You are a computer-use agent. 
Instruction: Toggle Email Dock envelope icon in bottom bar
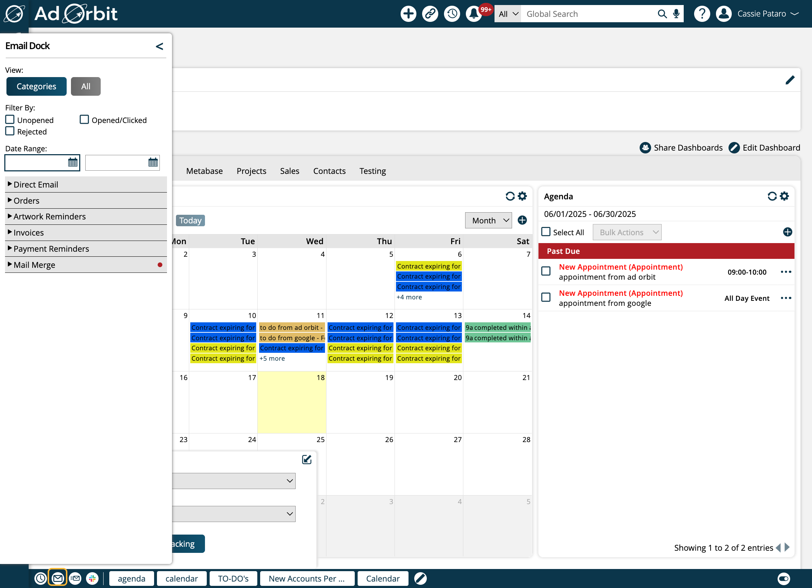click(x=58, y=578)
